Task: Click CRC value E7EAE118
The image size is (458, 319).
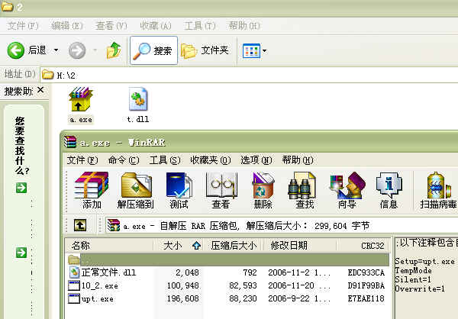Action: pos(366,298)
